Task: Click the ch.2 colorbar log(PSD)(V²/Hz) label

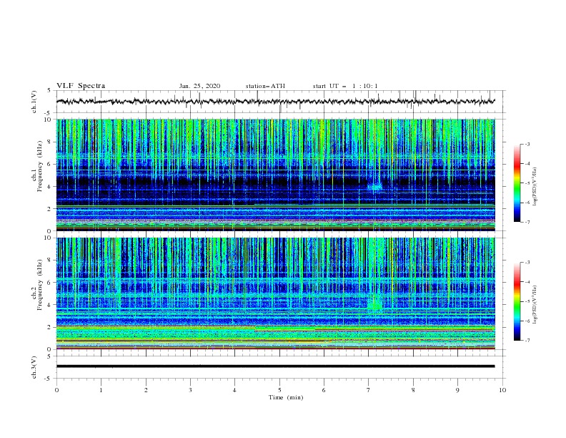Action: 535,305
